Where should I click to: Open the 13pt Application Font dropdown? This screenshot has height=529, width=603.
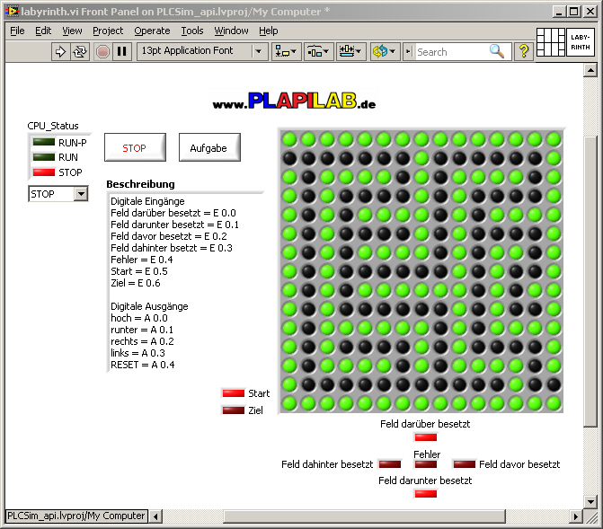pos(202,51)
